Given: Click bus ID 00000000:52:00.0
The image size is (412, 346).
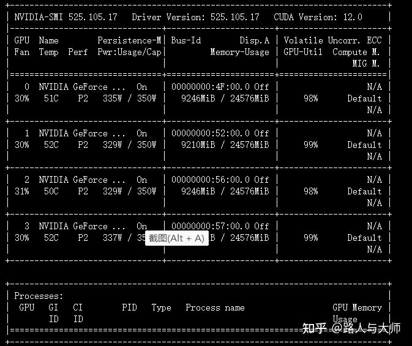Looking at the screenshot, I should (x=211, y=133).
